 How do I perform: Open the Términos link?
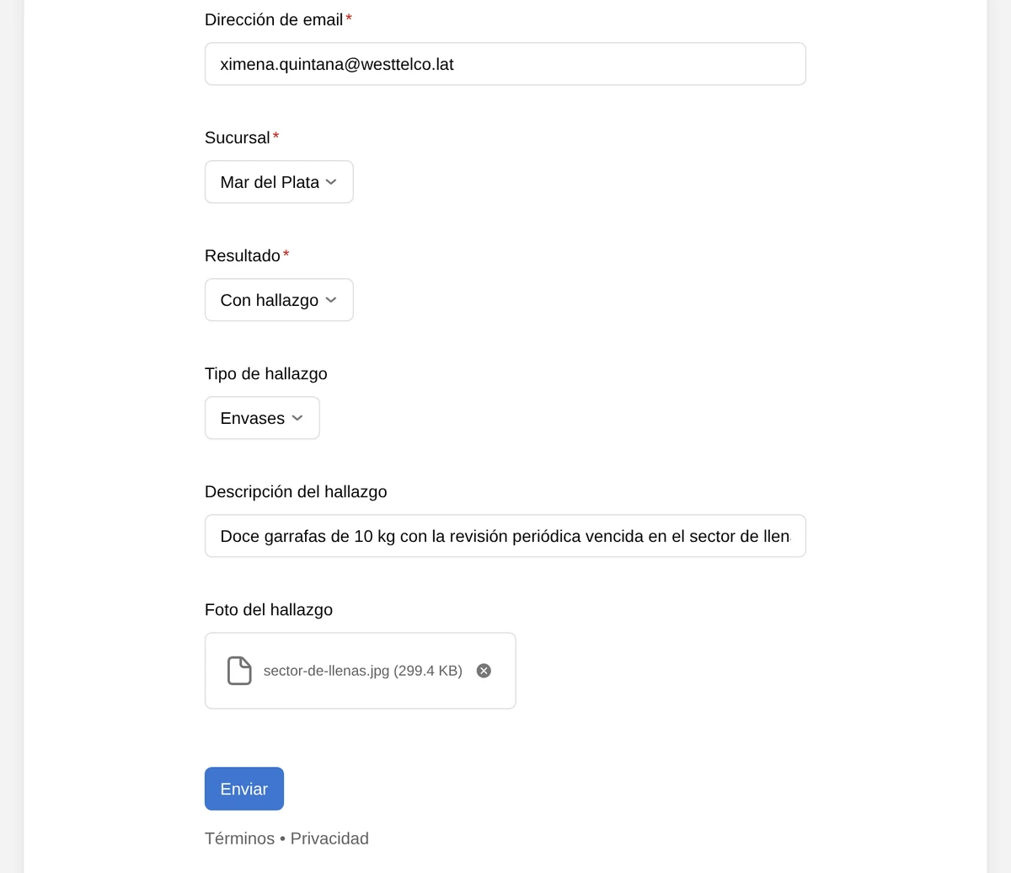tap(239, 838)
